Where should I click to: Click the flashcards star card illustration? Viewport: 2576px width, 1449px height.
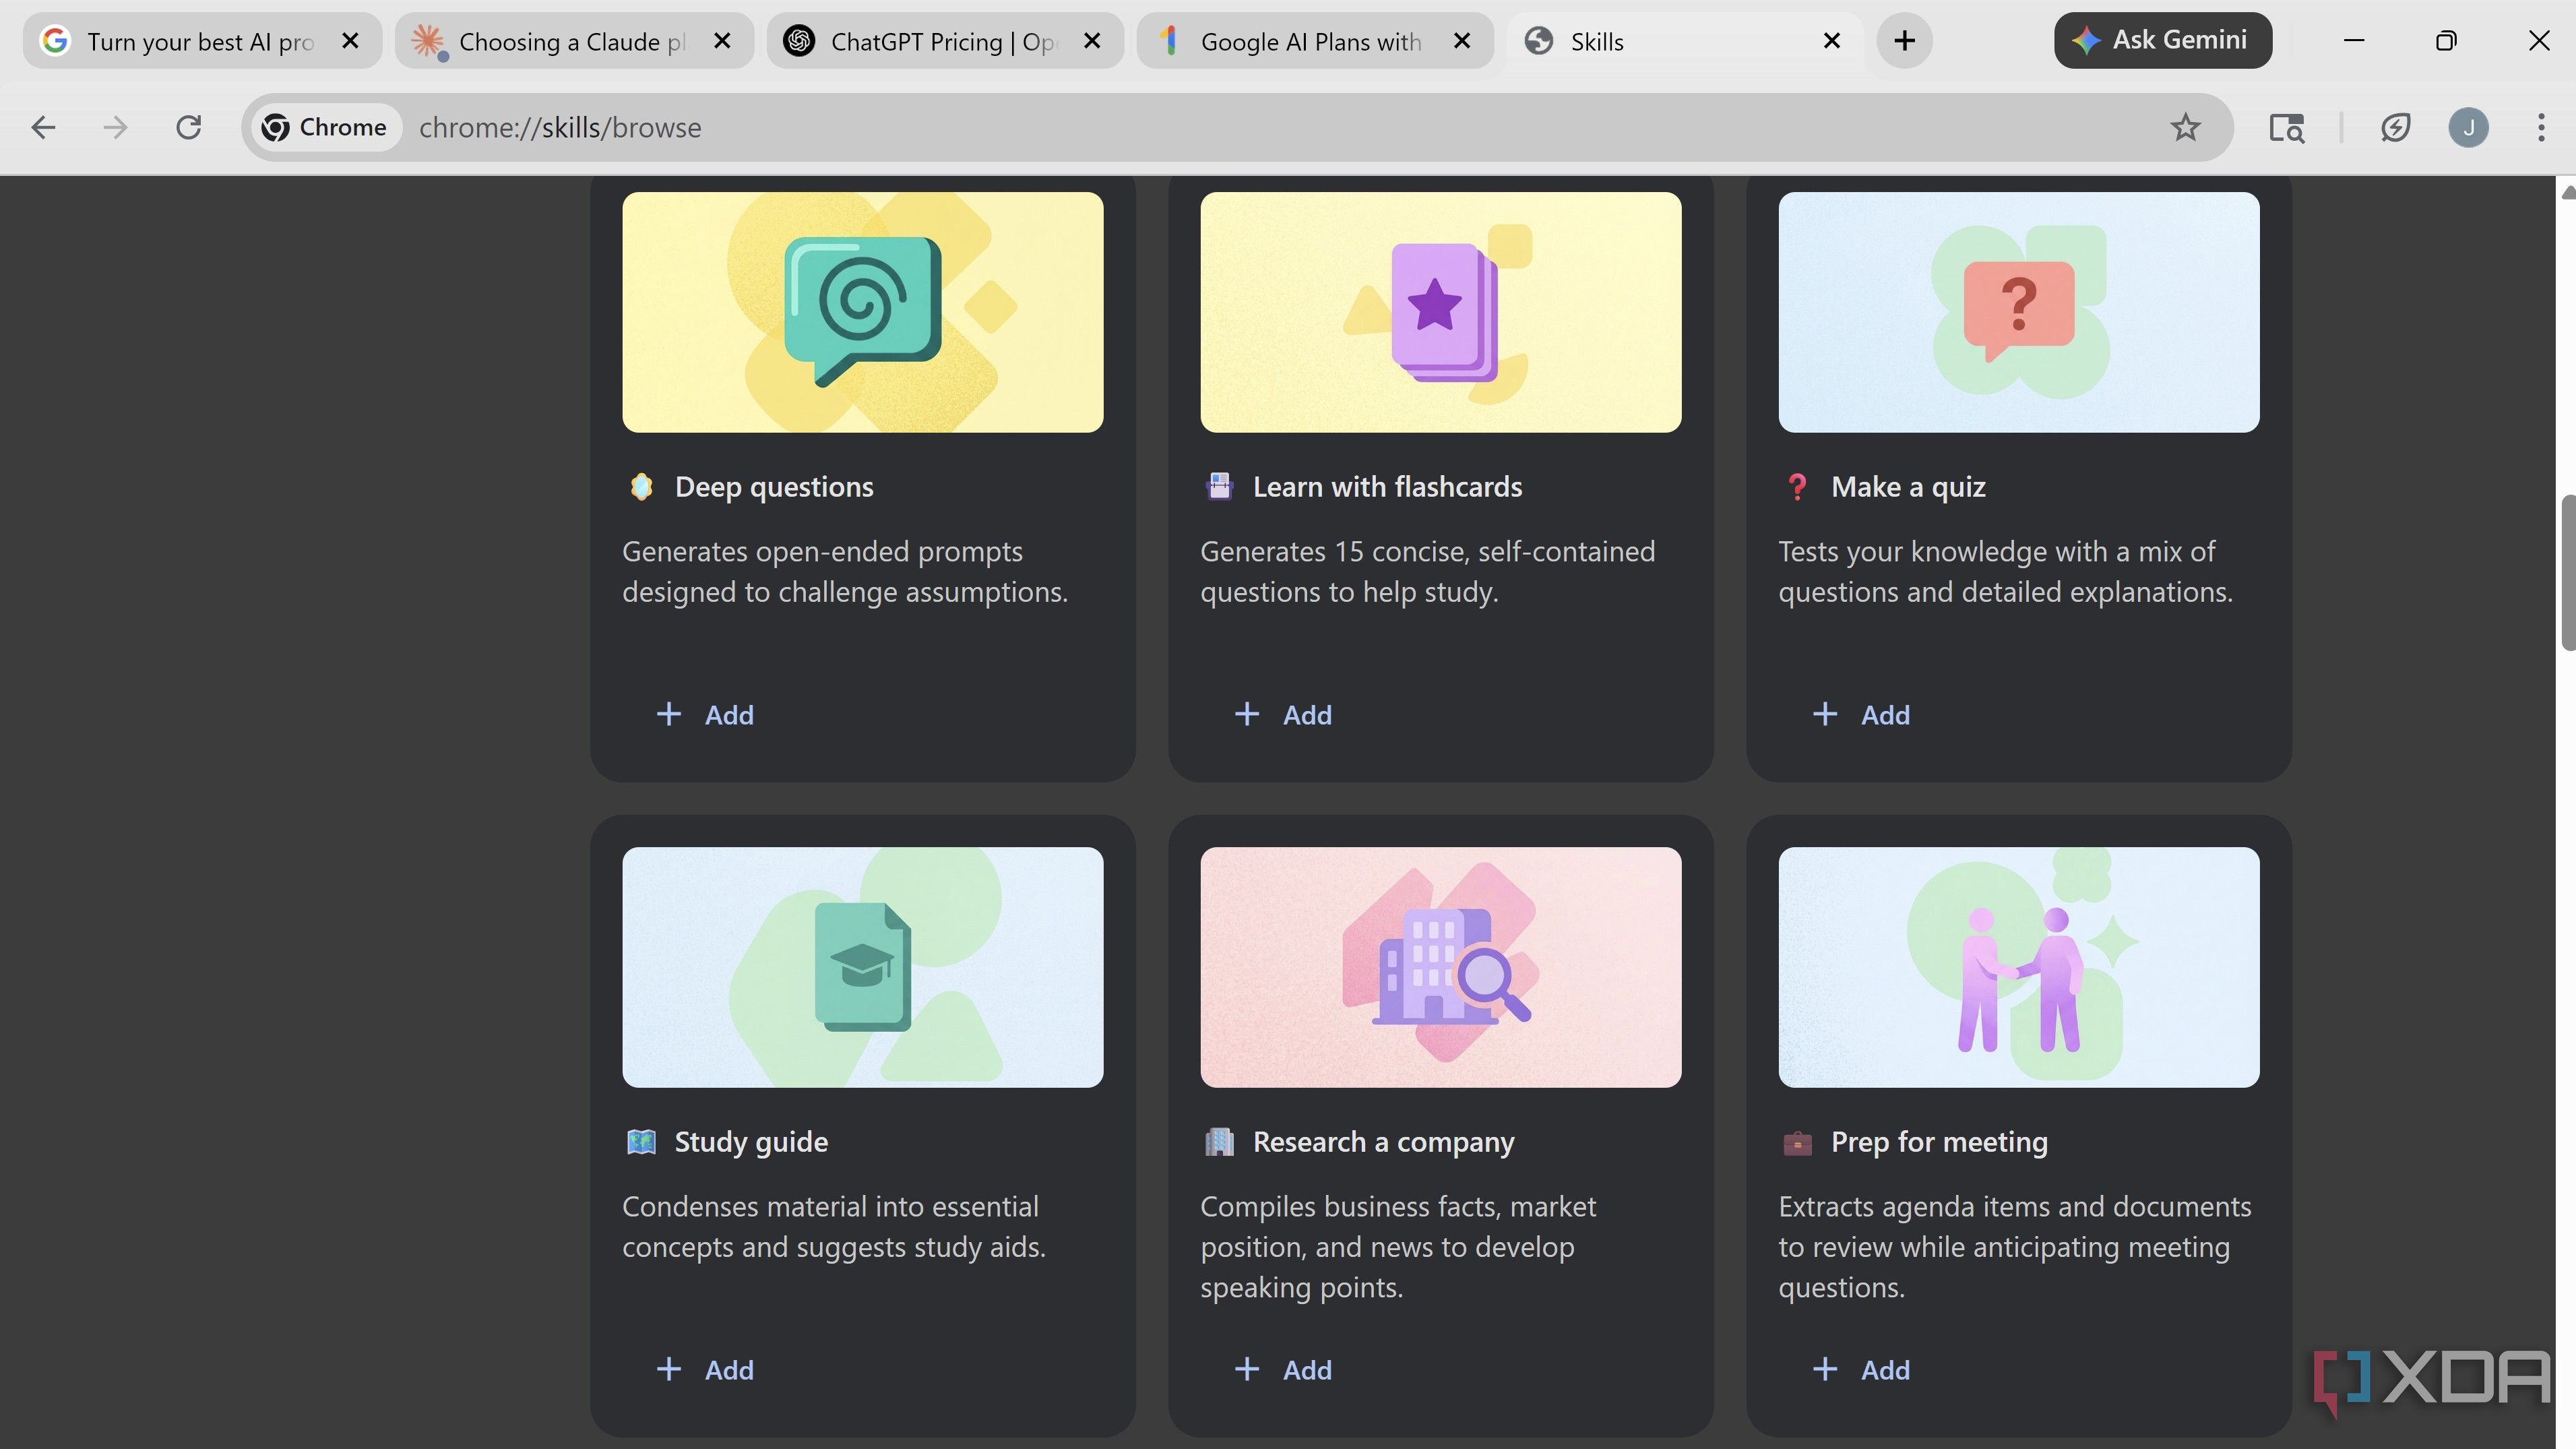coord(1441,312)
